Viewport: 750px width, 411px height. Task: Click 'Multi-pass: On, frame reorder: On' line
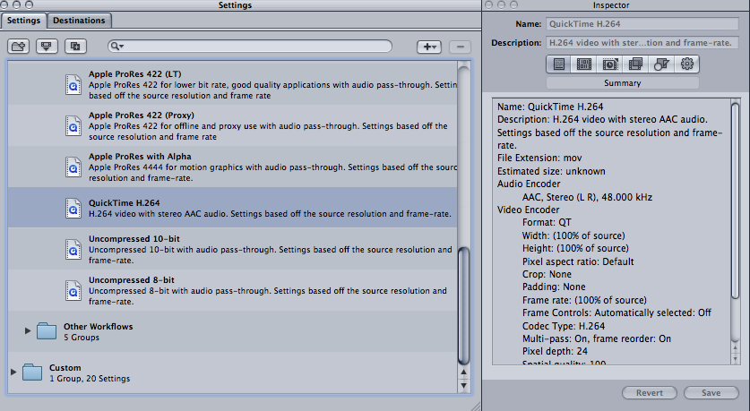(x=597, y=338)
